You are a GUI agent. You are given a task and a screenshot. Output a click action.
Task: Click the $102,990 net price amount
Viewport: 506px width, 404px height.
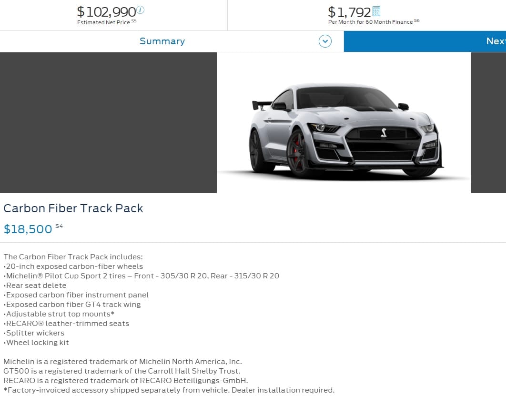[106, 12]
